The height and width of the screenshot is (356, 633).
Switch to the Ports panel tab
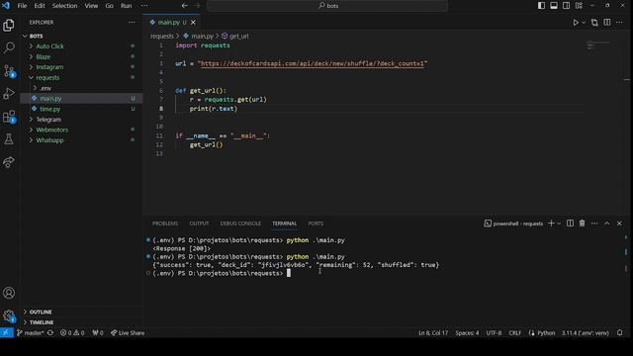click(316, 223)
